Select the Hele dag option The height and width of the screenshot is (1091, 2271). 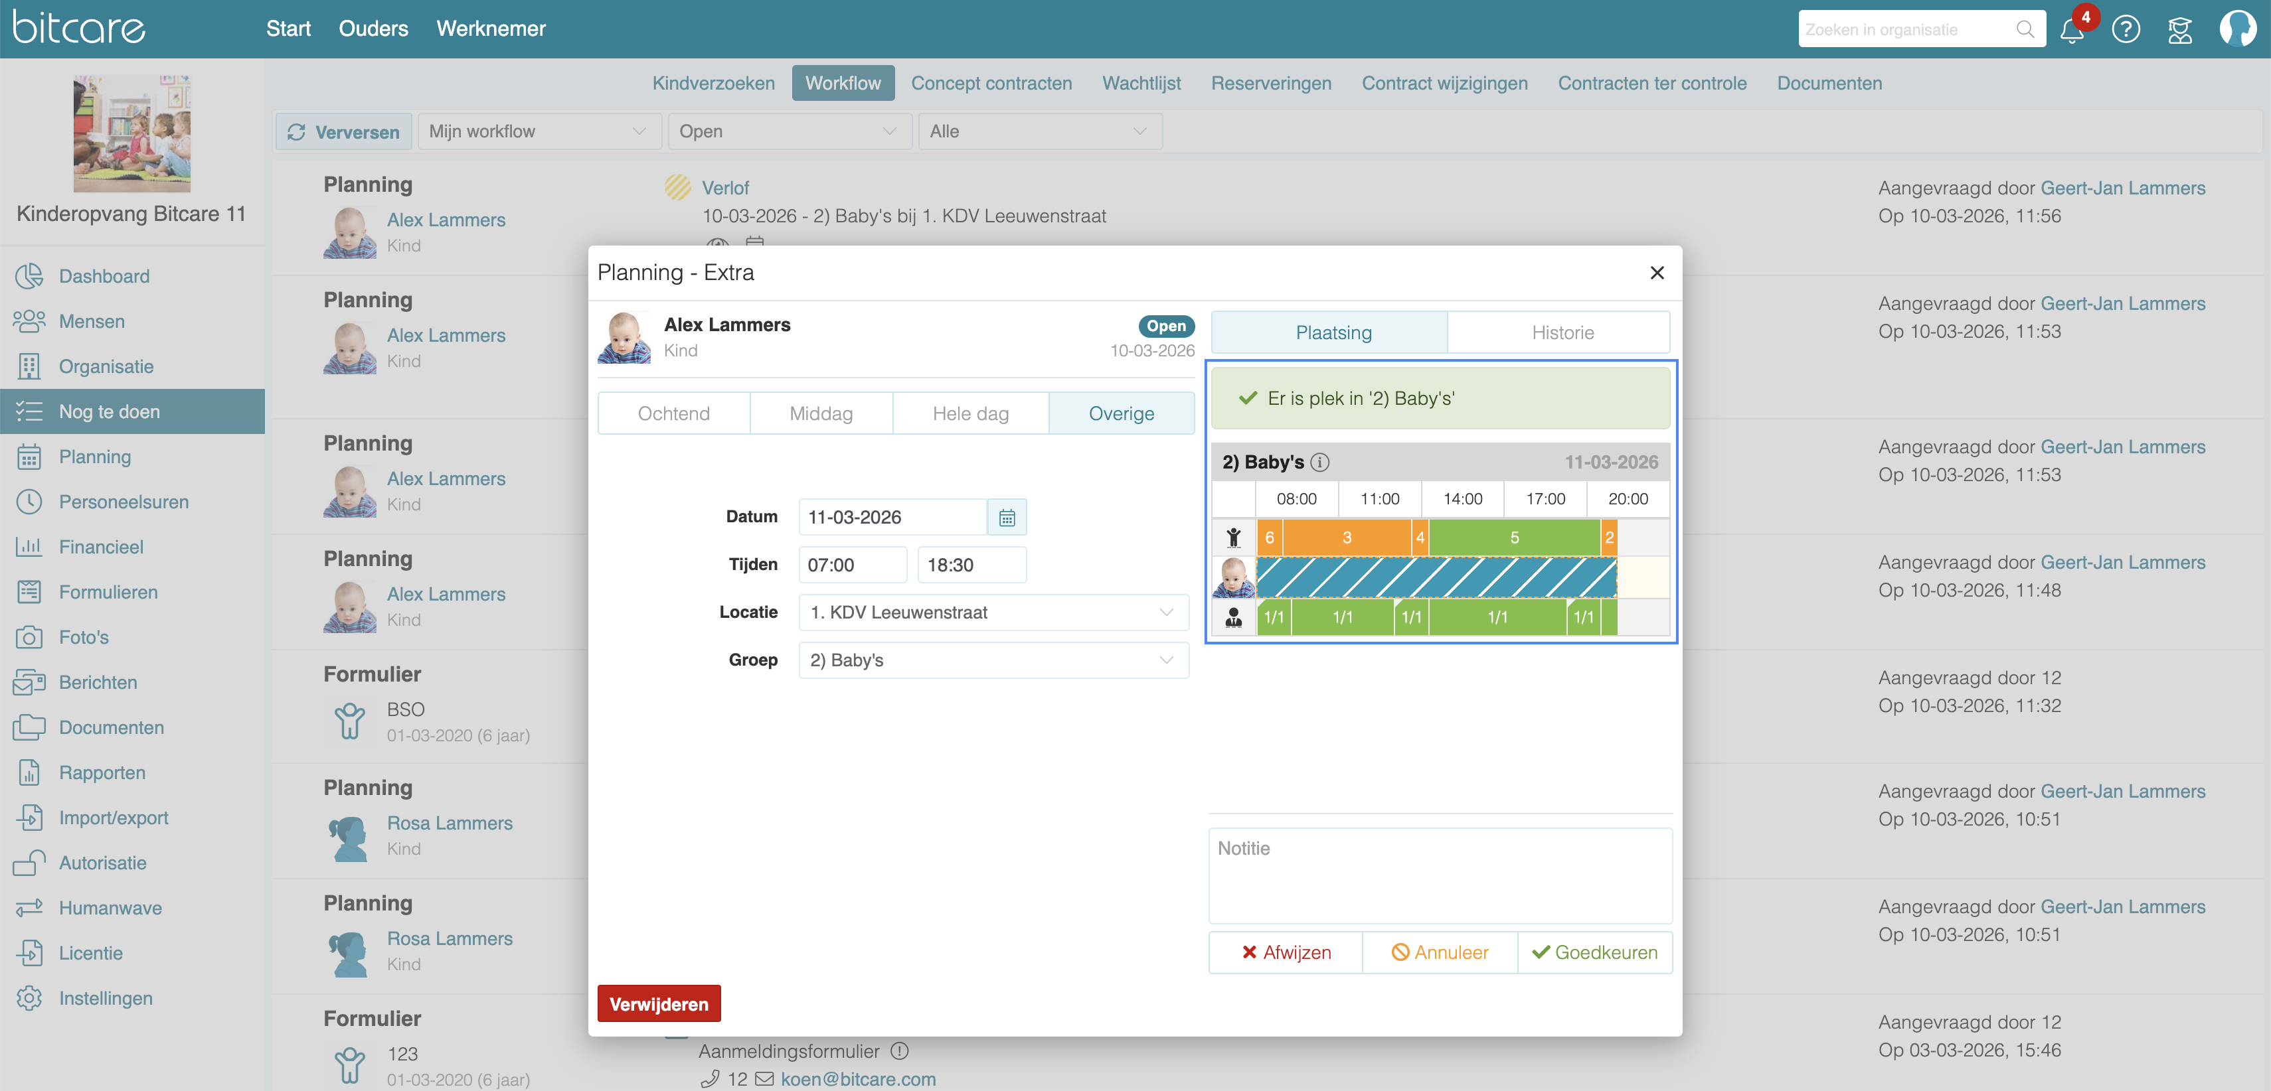click(969, 413)
